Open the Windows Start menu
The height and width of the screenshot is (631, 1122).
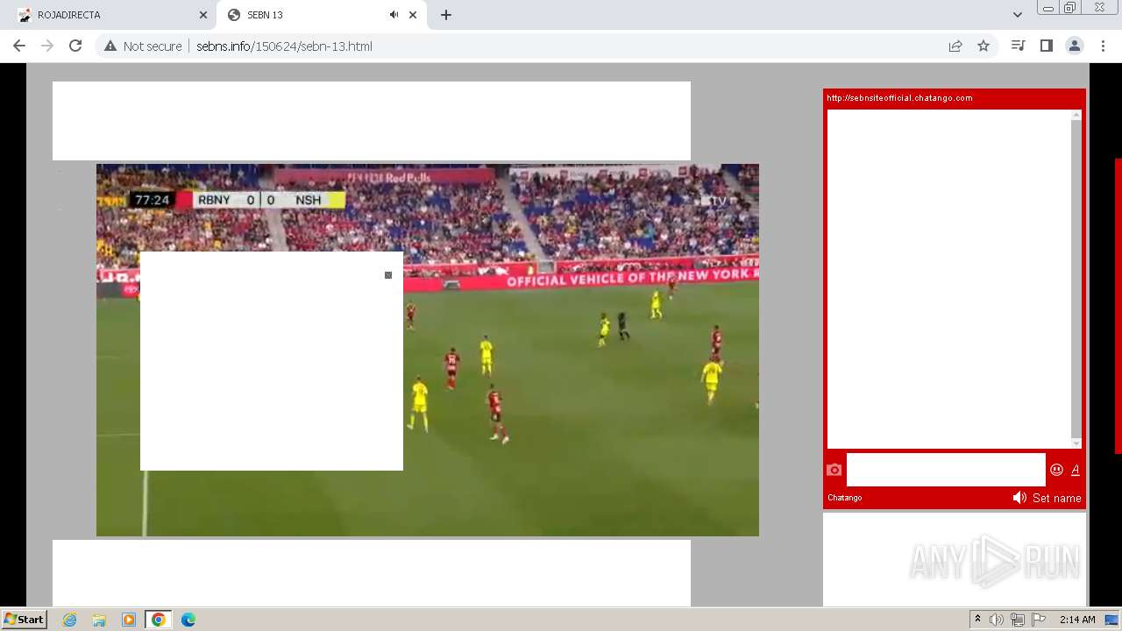point(24,619)
